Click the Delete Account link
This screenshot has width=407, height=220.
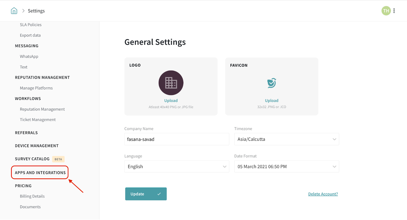(323, 194)
